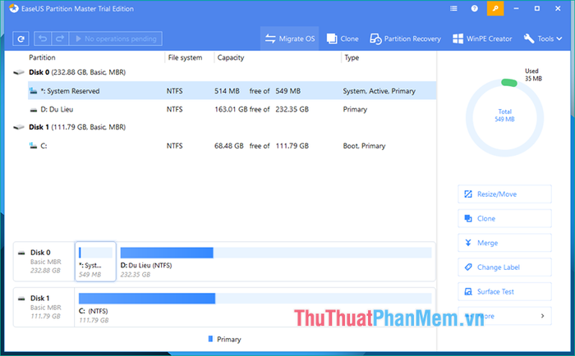Select the D: Du Lieu partition row
This screenshot has height=356, width=575.
click(232, 109)
